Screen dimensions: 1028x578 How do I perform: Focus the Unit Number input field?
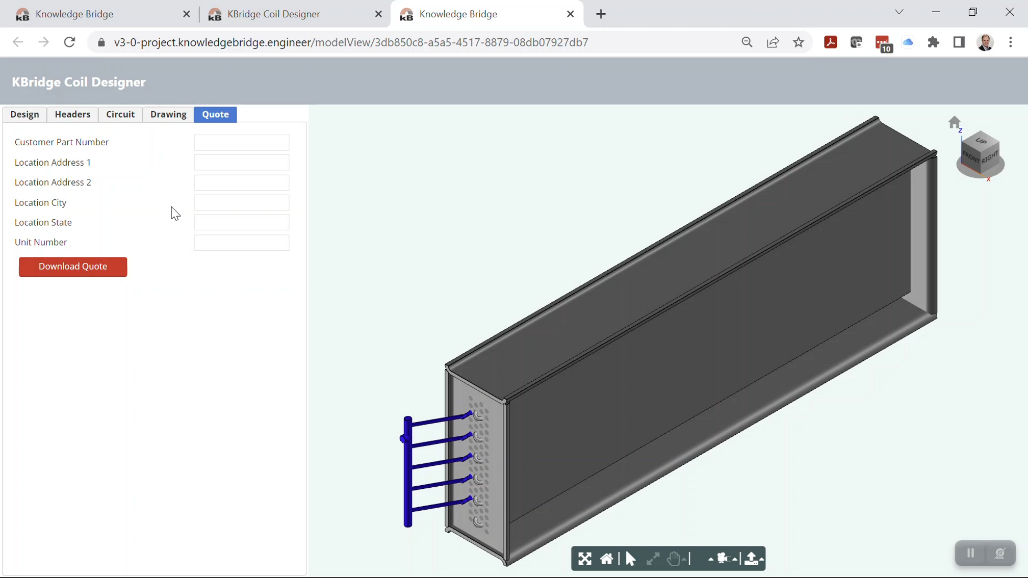(x=242, y=243)
